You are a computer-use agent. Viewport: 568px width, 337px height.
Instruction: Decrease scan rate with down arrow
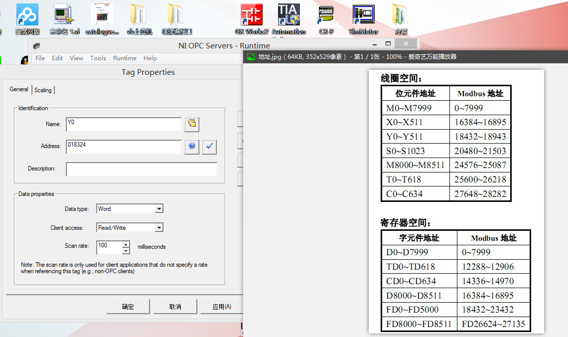point(126,251)
